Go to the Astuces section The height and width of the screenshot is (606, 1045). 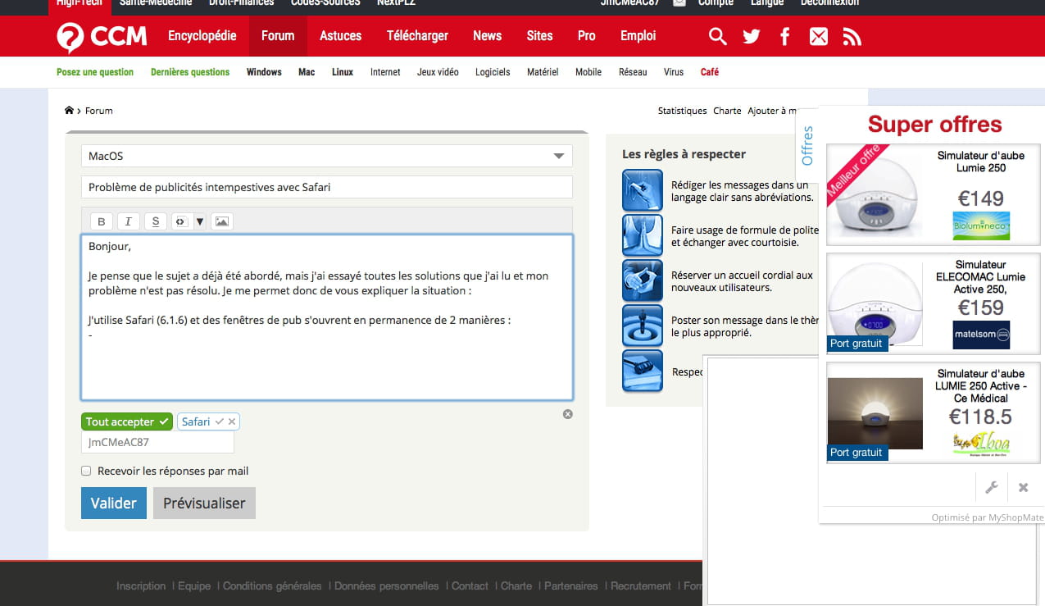tap(341, 36)
